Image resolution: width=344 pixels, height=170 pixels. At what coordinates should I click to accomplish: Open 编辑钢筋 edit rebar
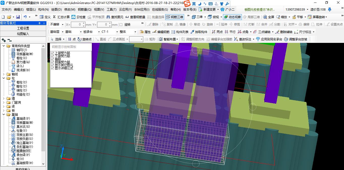coord(161,32)
